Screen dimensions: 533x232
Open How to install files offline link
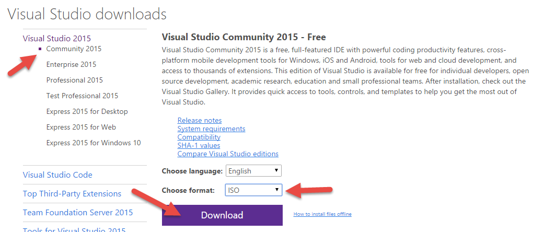[322, 214]
